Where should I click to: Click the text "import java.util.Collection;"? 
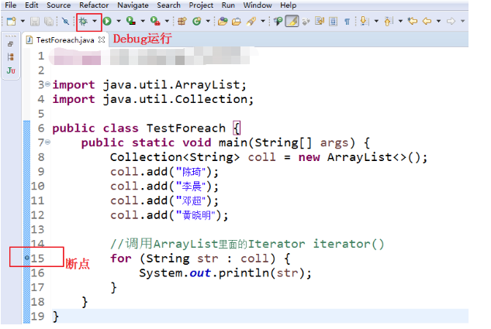coord(153,99)
